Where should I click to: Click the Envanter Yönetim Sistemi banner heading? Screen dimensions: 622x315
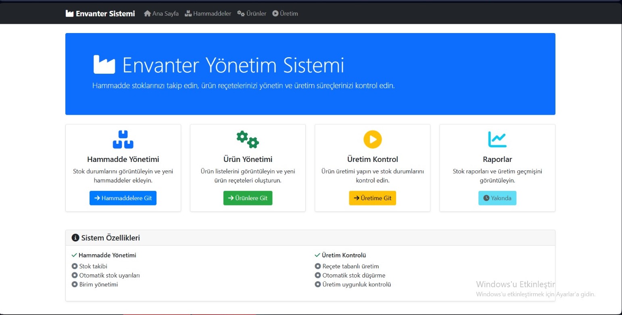tap(233, 65)
